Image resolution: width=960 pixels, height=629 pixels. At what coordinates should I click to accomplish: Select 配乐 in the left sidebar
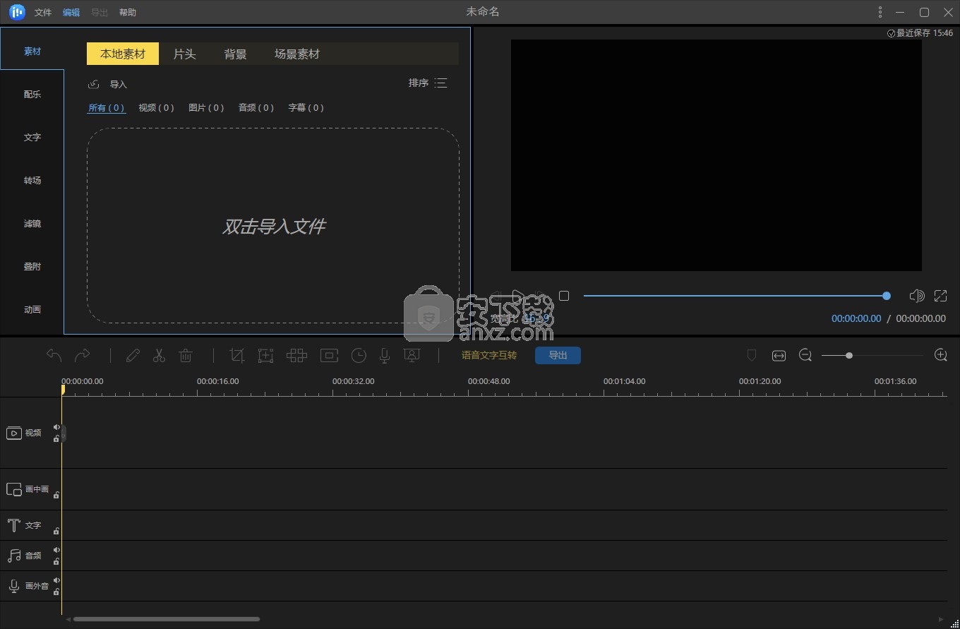click(32, 95)
